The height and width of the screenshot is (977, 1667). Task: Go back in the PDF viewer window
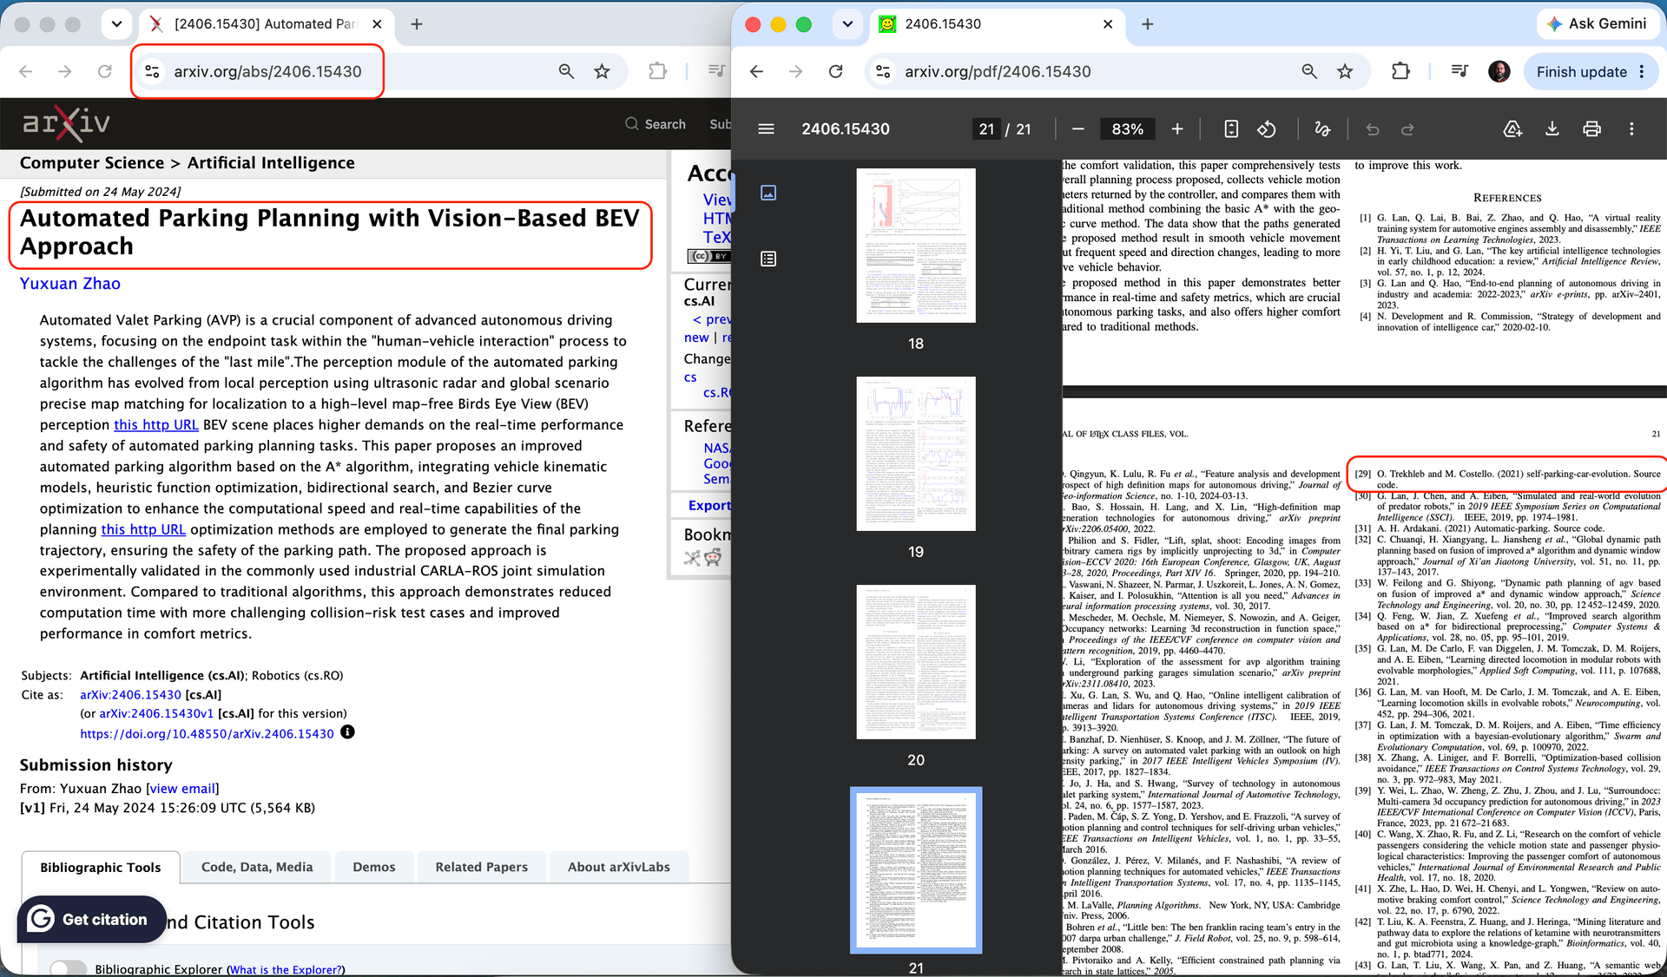757,72
